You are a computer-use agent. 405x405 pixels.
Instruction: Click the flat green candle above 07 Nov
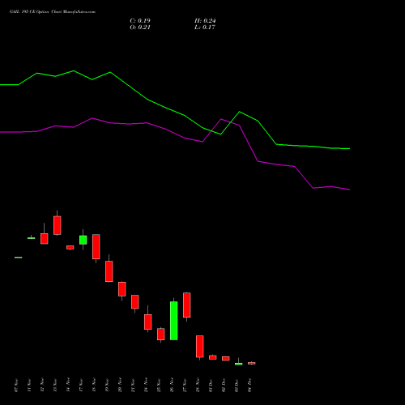[19, 258]
